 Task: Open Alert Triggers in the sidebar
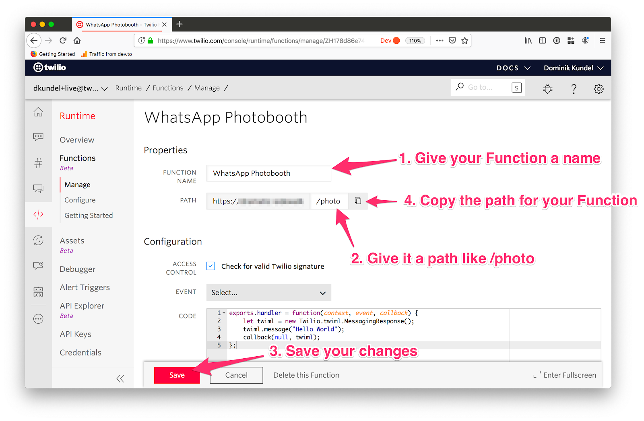(85, 288)
